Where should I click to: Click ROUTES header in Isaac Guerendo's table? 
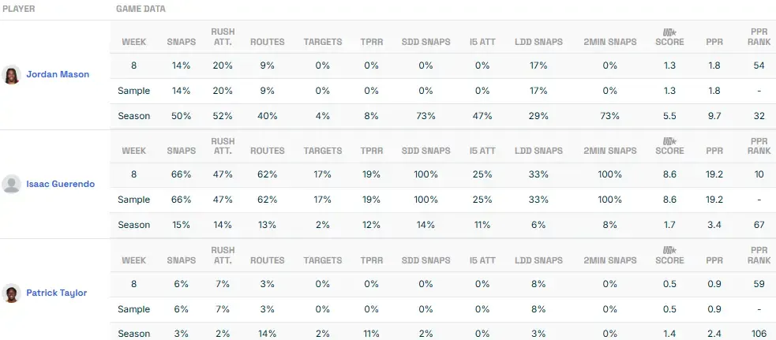click(x=267, y=151)
